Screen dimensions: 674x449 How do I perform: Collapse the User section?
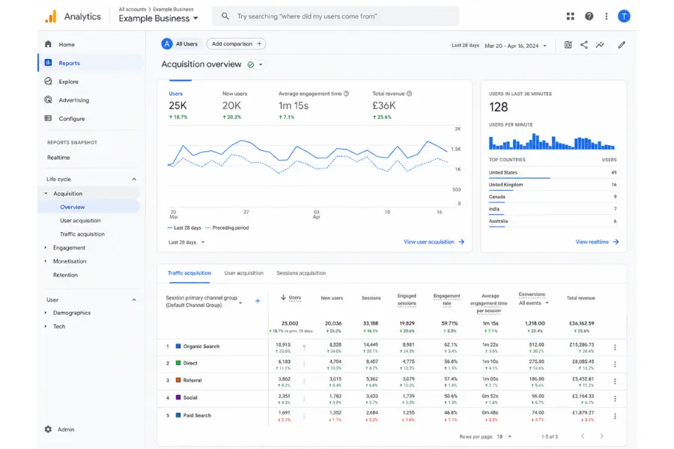tap(134, 300)
